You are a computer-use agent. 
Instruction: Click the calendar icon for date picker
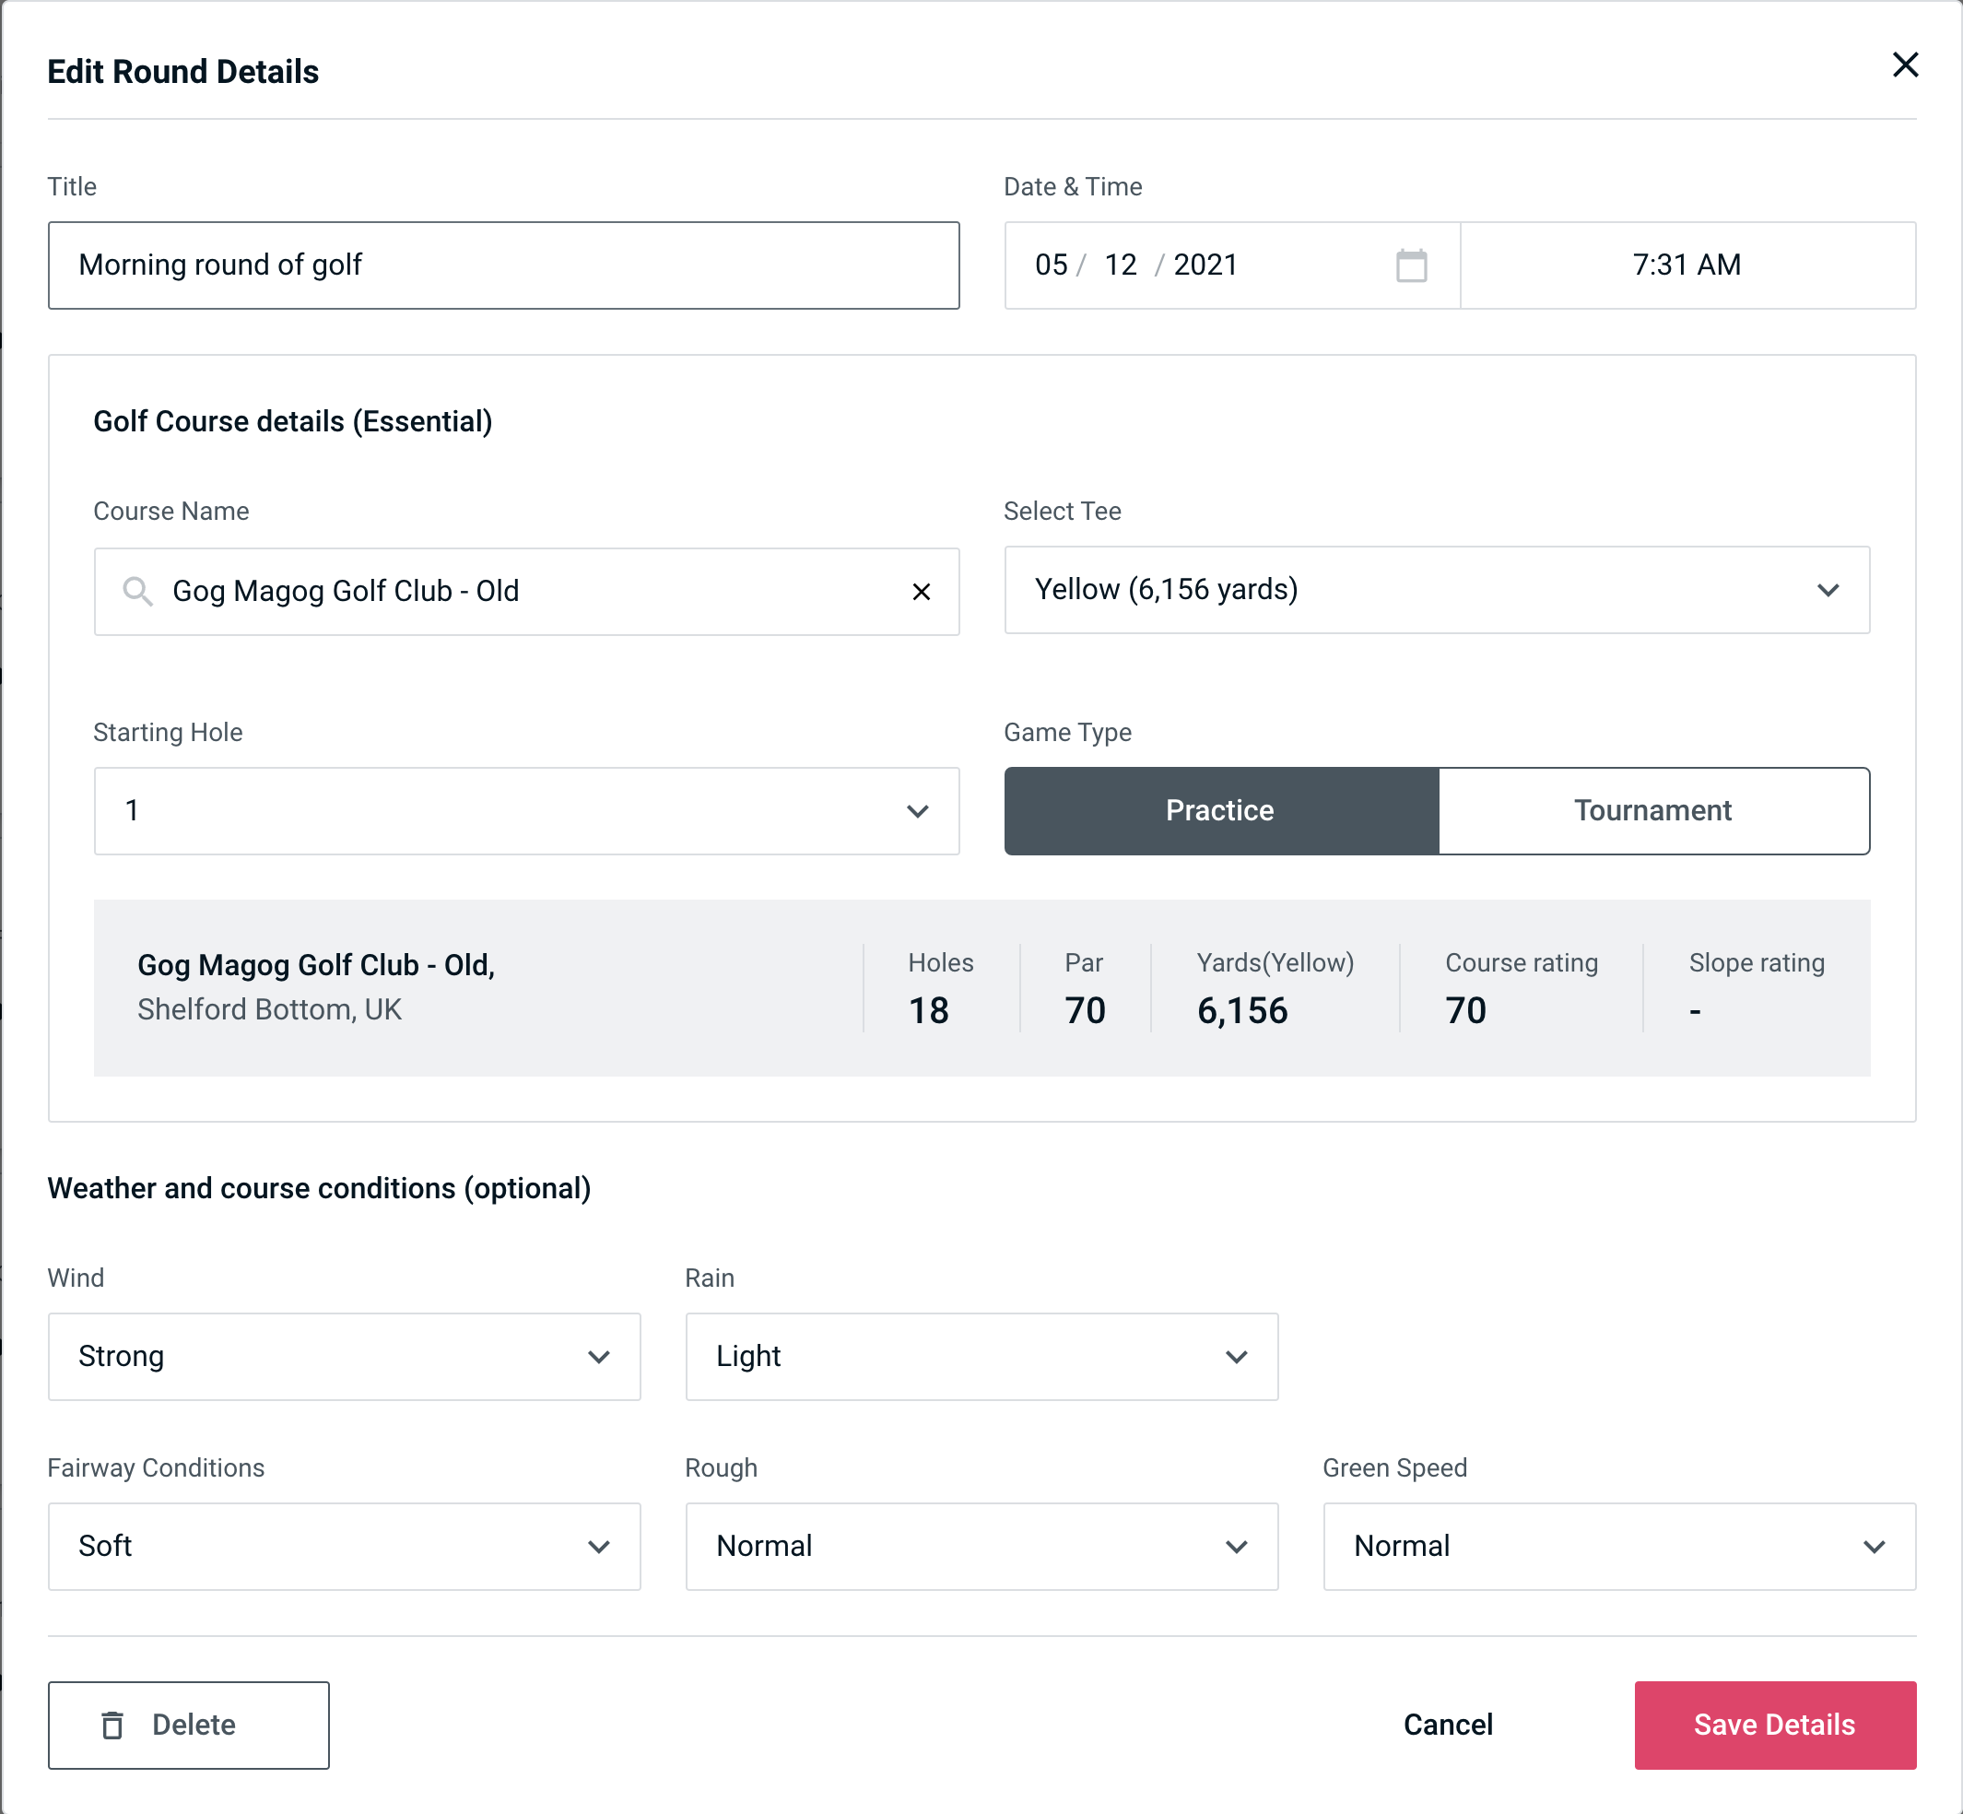(x=1411, y=265)
